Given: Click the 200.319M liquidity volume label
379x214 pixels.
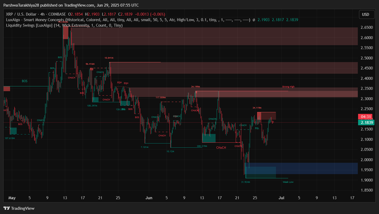Looking at the screenshot, I should click(x=202, y=146).
